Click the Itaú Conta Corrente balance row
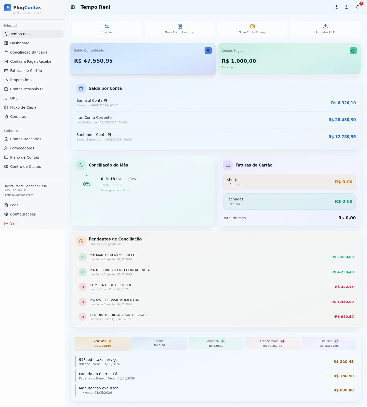367x407 pixels. point(216,120)
